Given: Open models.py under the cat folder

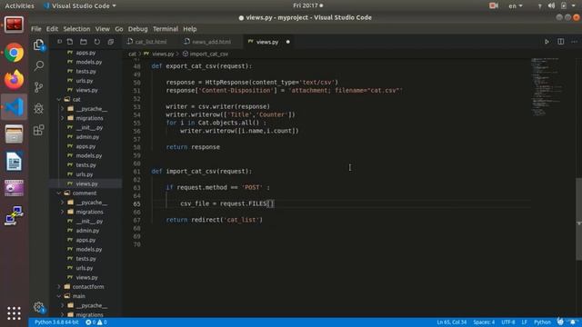Looking at the screenshot, I should click(x=89, y=155).
